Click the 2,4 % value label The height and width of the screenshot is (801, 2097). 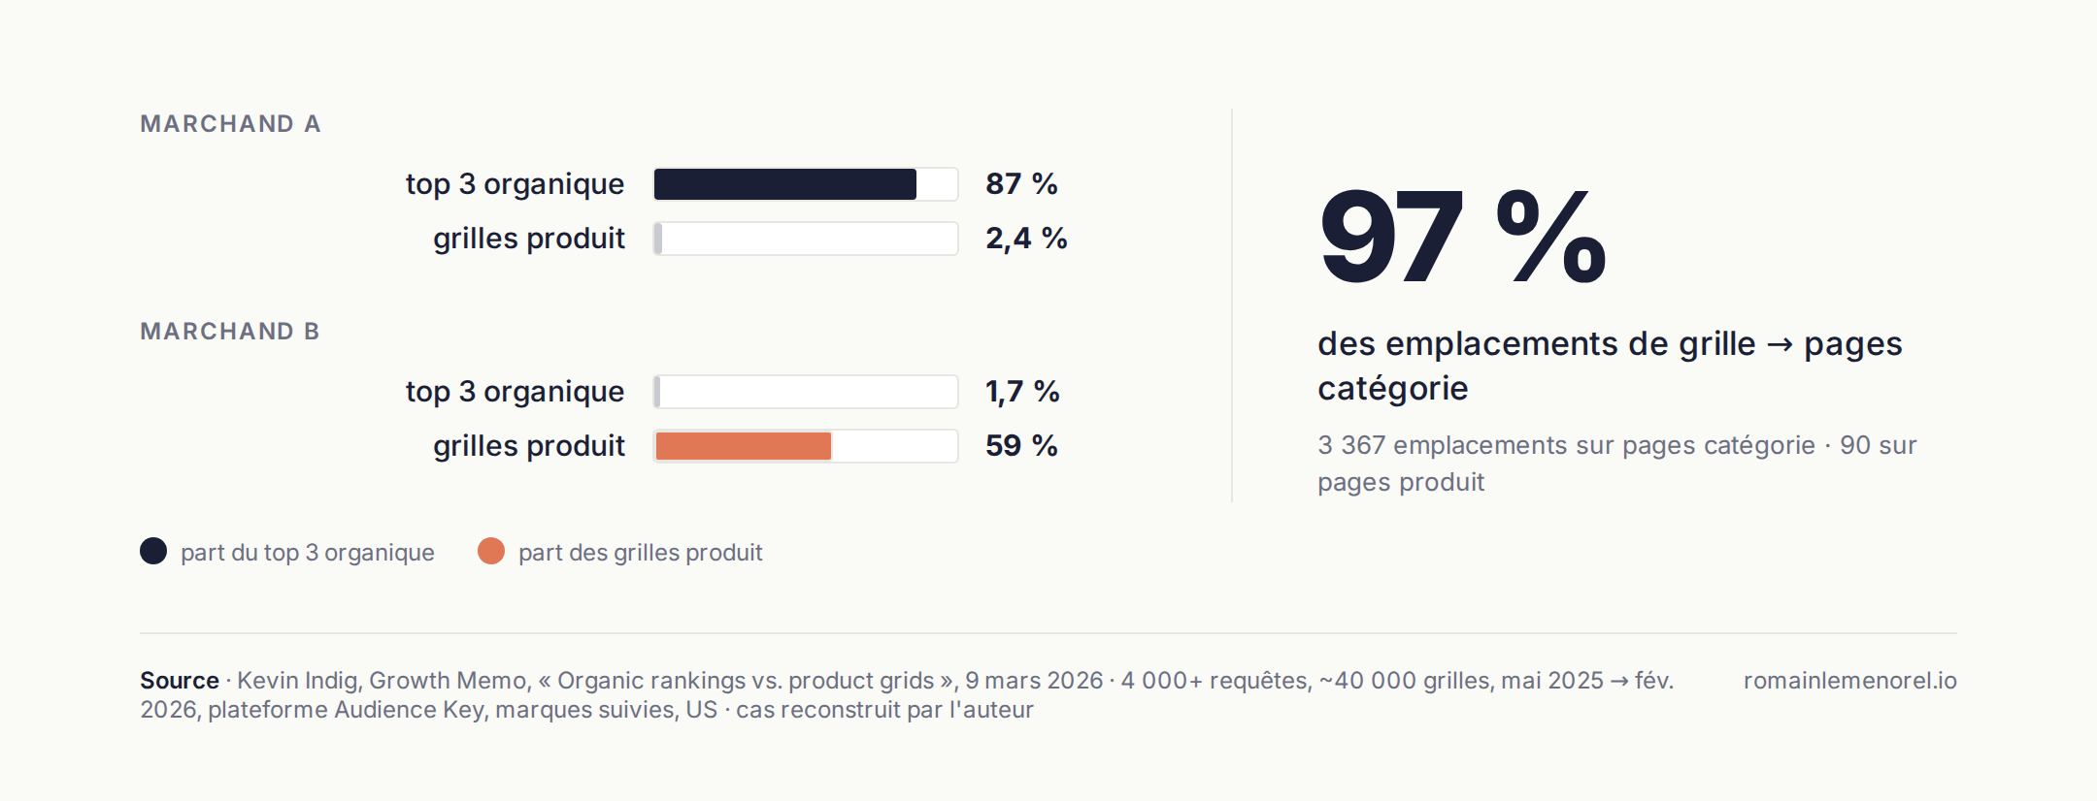[x=1026, y=239]
